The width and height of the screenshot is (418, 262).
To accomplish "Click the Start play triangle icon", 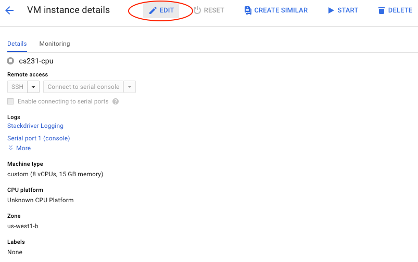I will pyautogui.click(x=331, y=10).
